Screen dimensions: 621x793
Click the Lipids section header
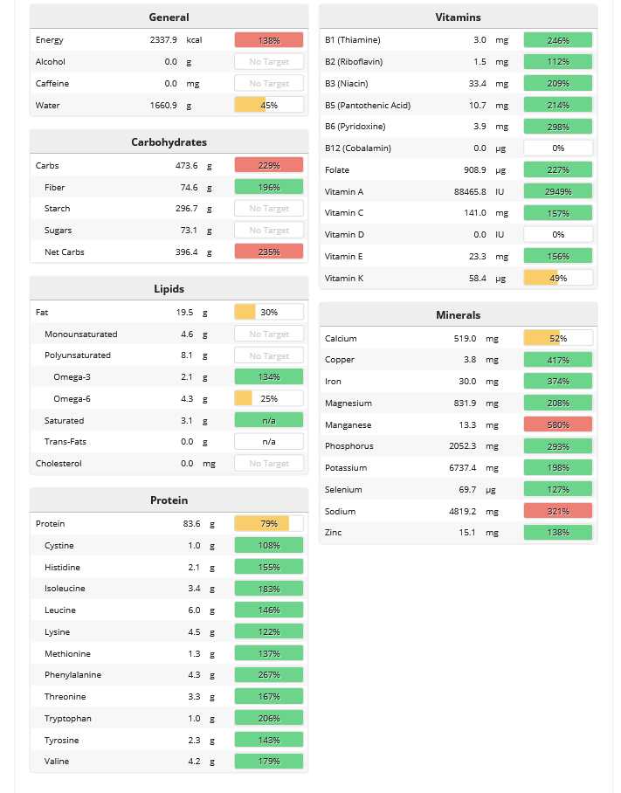tap(169, 289)
